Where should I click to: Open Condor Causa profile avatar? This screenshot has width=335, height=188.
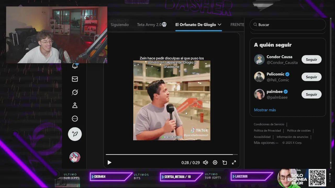pyautogui.click(x=259, y=60)
